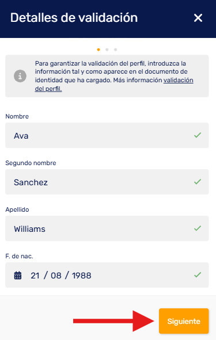This screenshot has width=216, height=340.
Task: Click the green checkmark in Nombre field
Action: [198, 135]
